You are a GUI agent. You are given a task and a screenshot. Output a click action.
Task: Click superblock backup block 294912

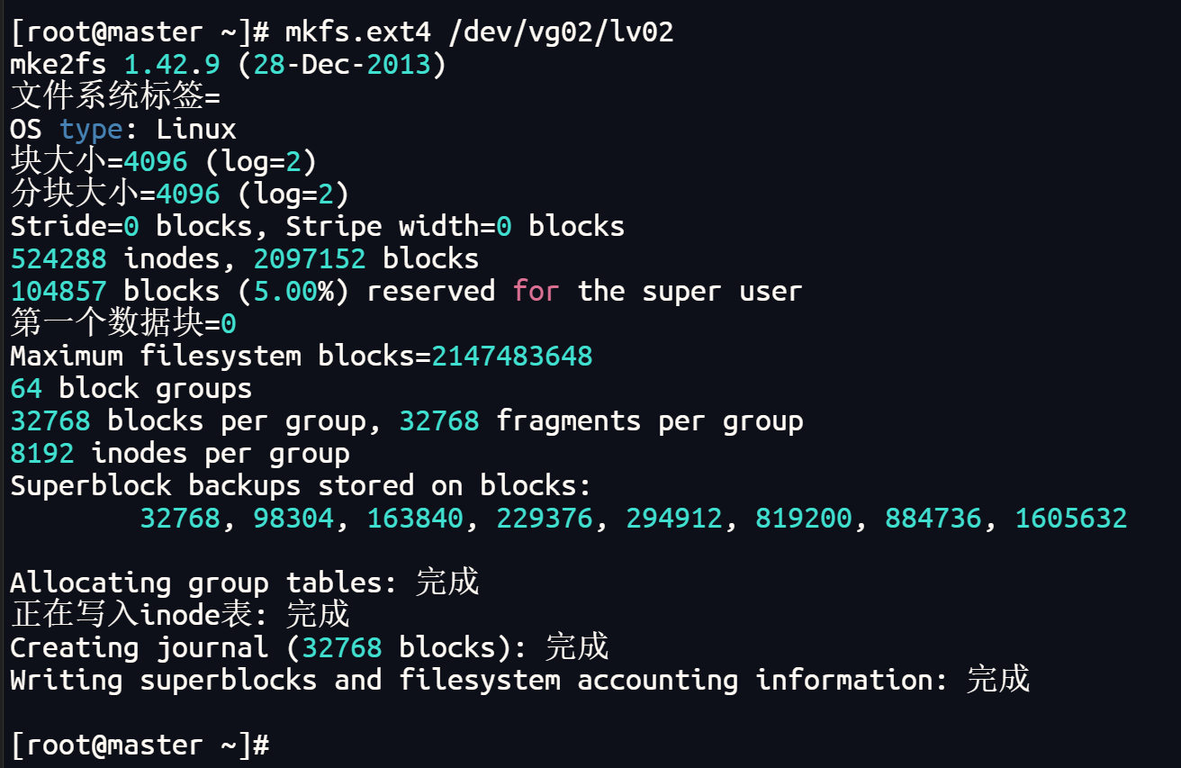(674, 519)
